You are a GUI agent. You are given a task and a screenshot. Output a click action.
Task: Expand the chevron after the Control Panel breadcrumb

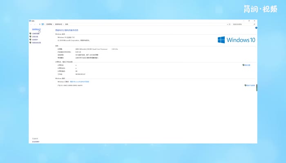53,24
